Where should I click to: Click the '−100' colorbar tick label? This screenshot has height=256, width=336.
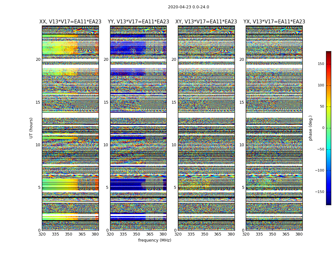320,171
